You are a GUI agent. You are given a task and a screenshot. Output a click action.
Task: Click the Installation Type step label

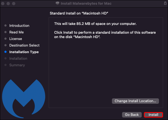click(x=24, y=52)
